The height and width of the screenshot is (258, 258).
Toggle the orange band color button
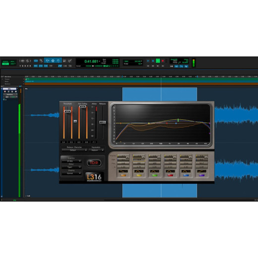point(123,175)
